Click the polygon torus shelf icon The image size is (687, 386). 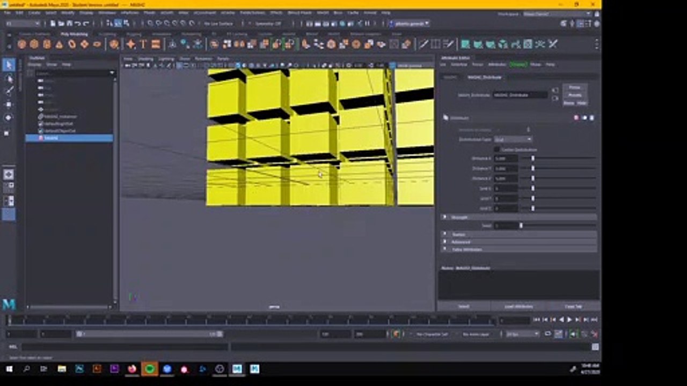pyautogui.click(x=71, y=44)
